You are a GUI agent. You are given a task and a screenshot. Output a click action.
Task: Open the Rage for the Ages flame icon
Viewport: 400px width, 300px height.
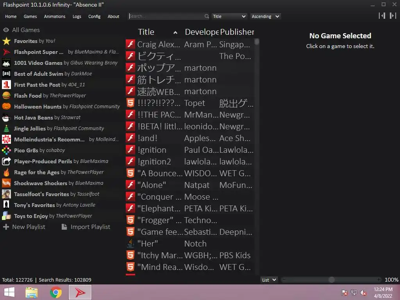6,172
